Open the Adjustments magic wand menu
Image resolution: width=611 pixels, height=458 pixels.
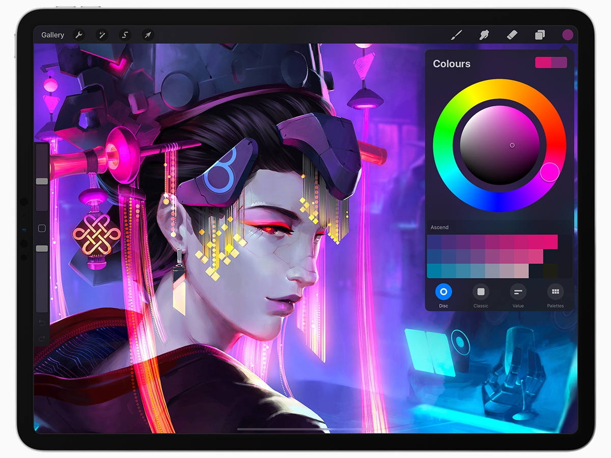102,35
